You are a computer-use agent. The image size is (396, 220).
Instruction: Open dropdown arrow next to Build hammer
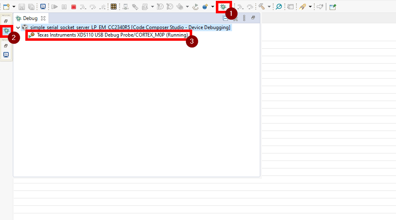pyautogui.click(x=269, y=7)
